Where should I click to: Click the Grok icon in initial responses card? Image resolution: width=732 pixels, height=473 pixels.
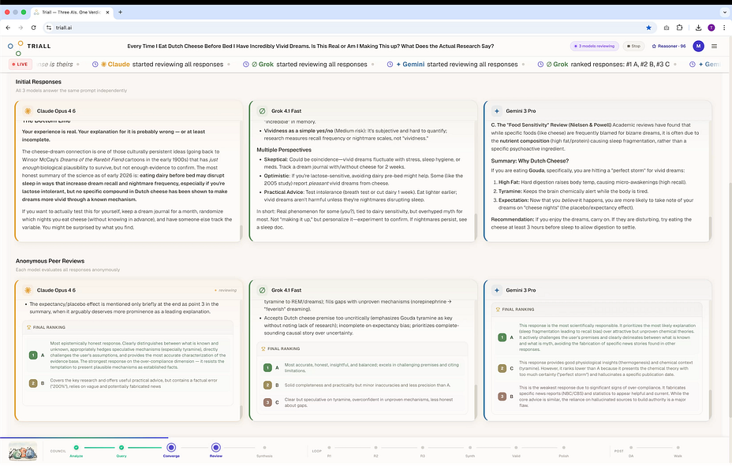click(x=263, y=111)
